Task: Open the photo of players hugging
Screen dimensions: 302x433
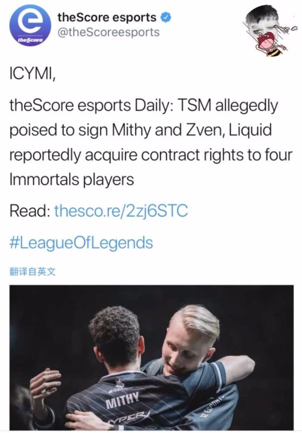Action: [151, 357]
